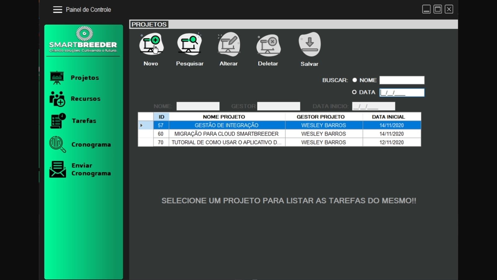Viewport: 497px width, 280px height.
Task: Select the Tarefas menu label
Action: [84, 121]
